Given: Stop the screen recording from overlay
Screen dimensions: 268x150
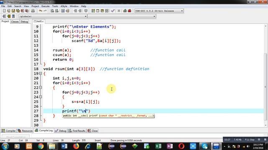Looking at the screenshot, I should (x=265, y=140).
